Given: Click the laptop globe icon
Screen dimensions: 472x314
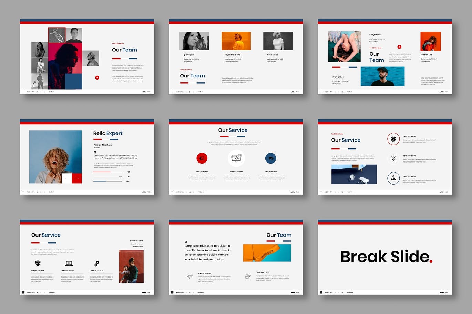Looking at the screenshot, I should (x=69, y=263).
